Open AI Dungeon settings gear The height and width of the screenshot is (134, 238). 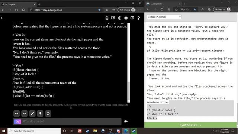pos(126,18)
